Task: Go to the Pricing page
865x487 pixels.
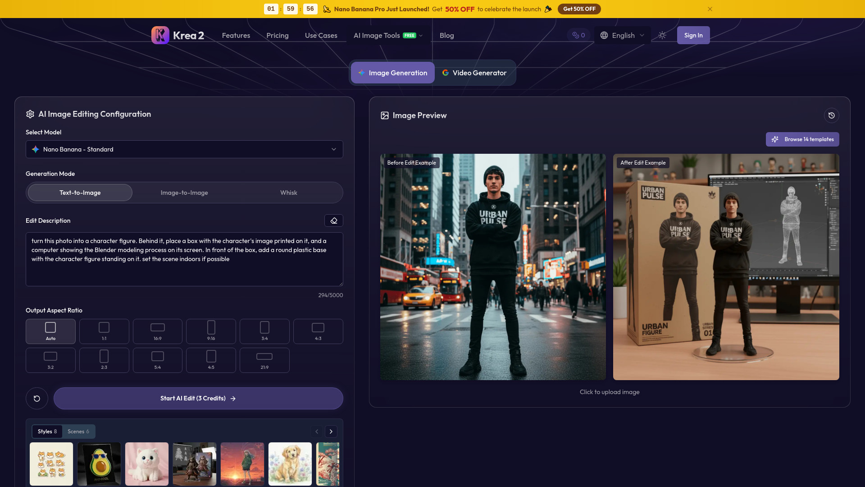Action: (x=278, y=35)
